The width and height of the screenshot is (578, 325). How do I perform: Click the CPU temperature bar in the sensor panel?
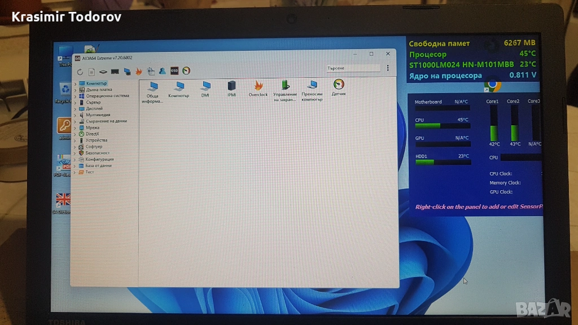[x=443, y=126]
